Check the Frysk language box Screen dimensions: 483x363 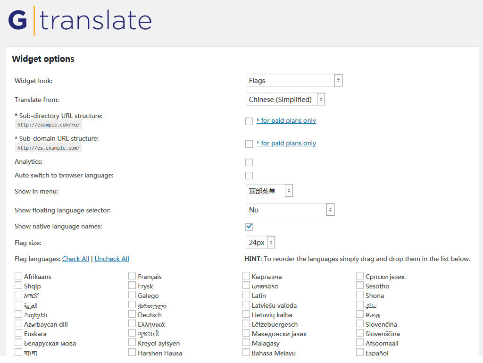[x=132, y=285]
